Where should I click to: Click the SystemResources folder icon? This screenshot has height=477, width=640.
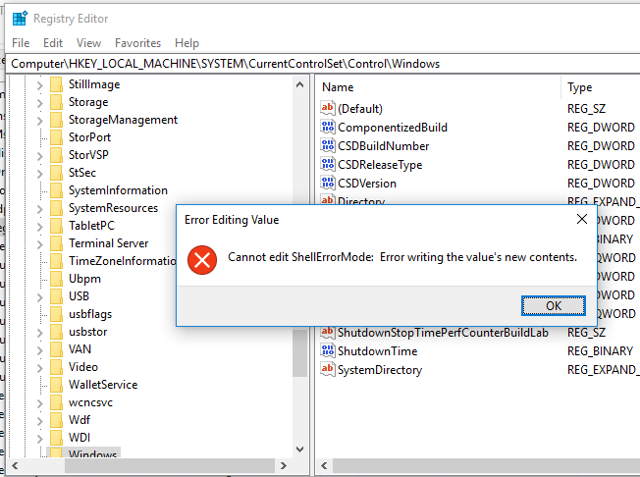pyautogui.click(x=56, y=208)
